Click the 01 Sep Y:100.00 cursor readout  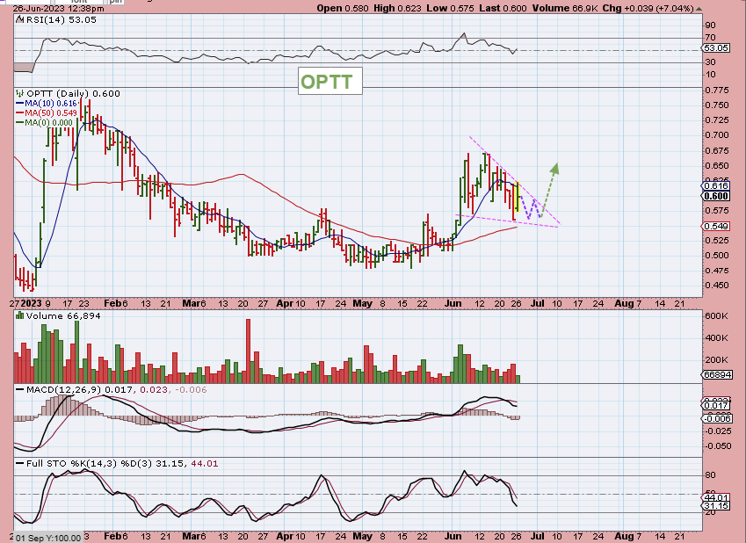pyautogui.click(x=47, y=538)
